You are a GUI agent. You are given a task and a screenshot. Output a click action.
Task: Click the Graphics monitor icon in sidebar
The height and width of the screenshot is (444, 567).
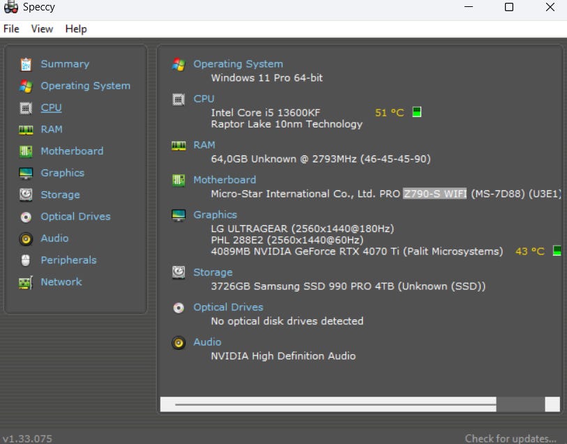[x=26, y=173]
